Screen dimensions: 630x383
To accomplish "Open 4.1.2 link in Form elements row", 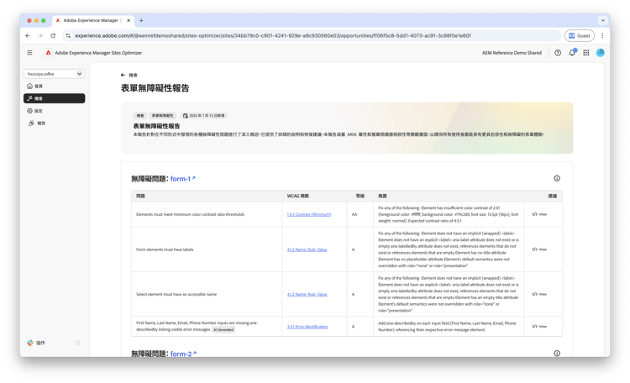I will tap(307, 249).
